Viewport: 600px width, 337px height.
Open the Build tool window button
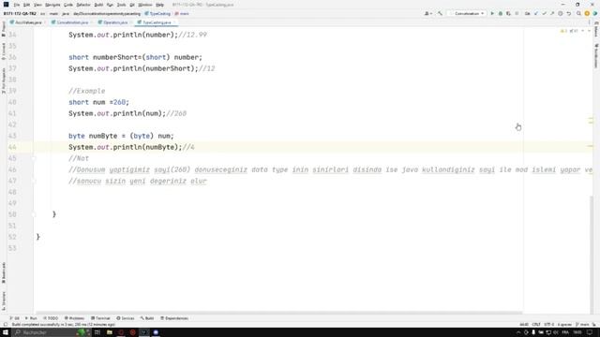(147, 318)
